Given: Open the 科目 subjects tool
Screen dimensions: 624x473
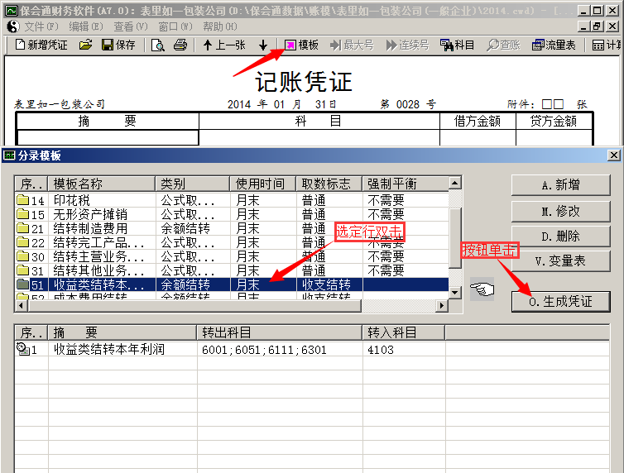Looking at the screenshot, I should pos(458,45).
